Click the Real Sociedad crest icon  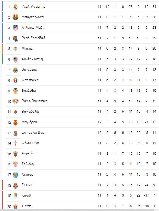pyautogui.click(x=16, y=38)
